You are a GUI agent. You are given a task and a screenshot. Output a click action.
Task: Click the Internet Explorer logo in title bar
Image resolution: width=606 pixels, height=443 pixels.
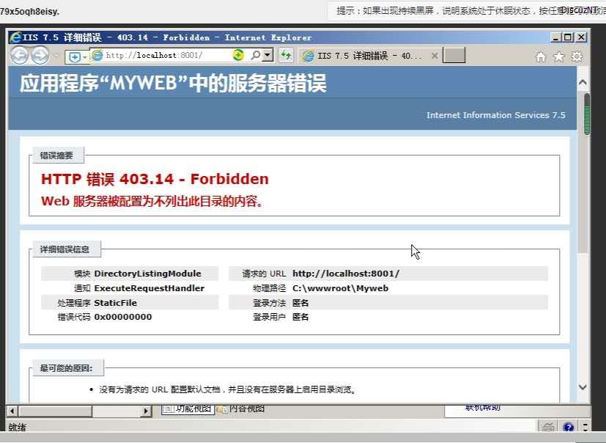coord(15,37)
